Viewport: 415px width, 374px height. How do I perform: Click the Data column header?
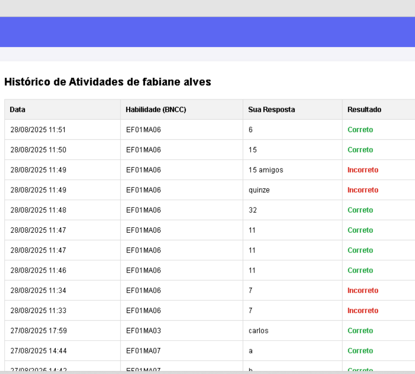point(18,110)
